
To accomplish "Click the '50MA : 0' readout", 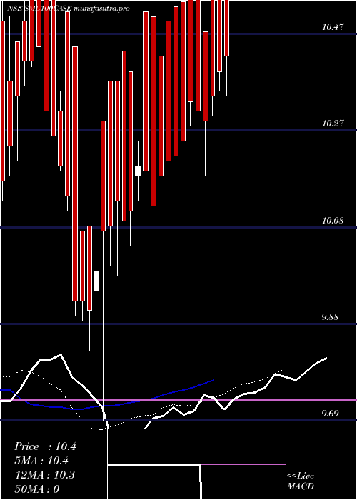I will coord(37,489).
